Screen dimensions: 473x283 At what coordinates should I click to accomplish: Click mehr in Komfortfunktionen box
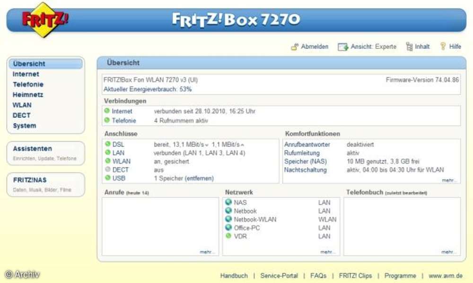[x=448, y=180]
